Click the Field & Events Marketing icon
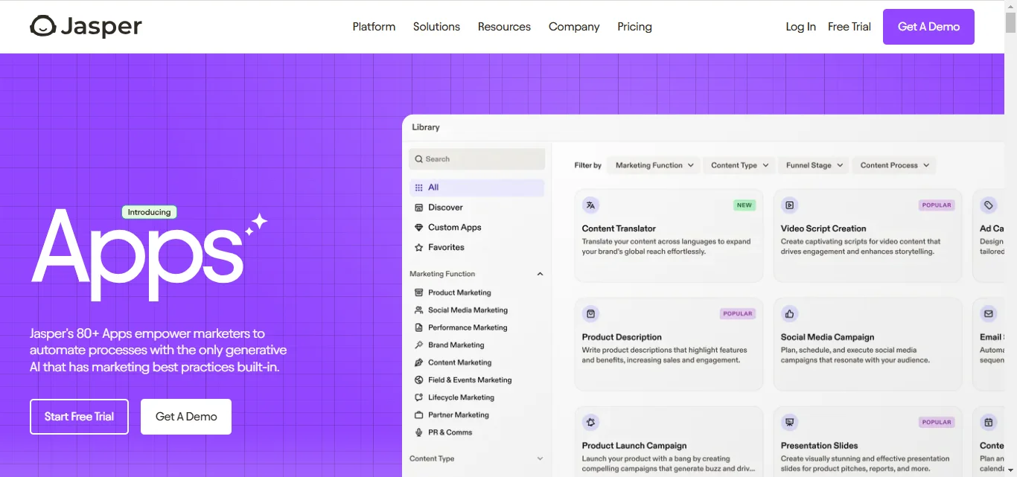This screenshot has width=1017, height=477. point(419,380)
